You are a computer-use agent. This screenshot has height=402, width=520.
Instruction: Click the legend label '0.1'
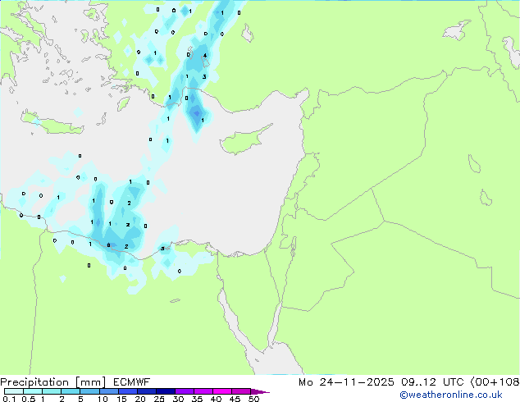point(9,399)
